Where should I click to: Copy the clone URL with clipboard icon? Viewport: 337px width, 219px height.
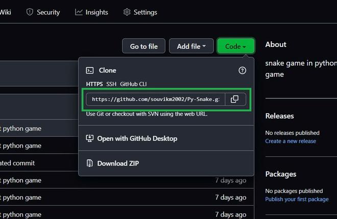point(235,99)
